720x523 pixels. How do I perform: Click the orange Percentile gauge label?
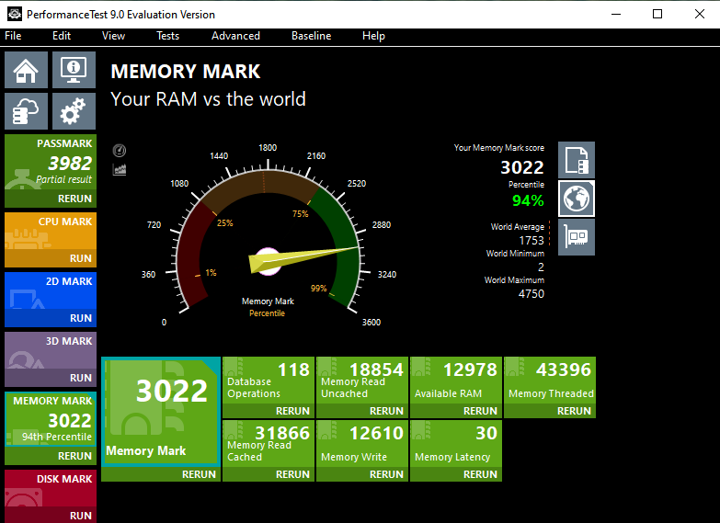tap(267, 313)
